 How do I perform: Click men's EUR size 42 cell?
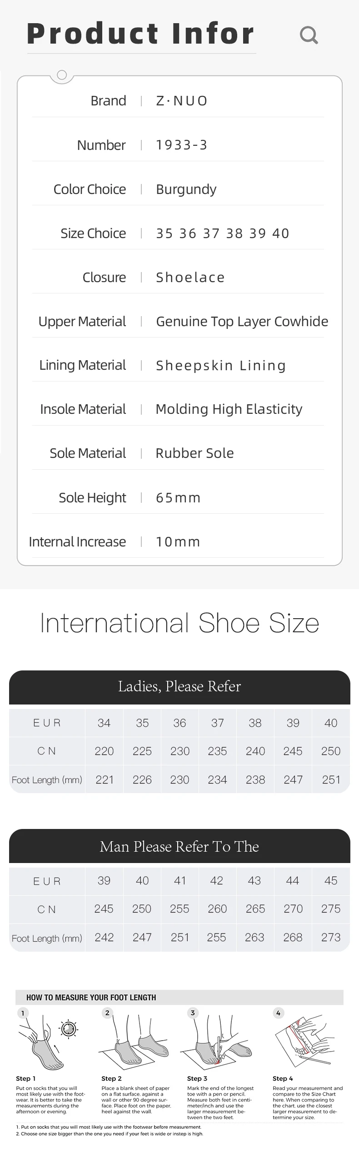tap(217, 880)
